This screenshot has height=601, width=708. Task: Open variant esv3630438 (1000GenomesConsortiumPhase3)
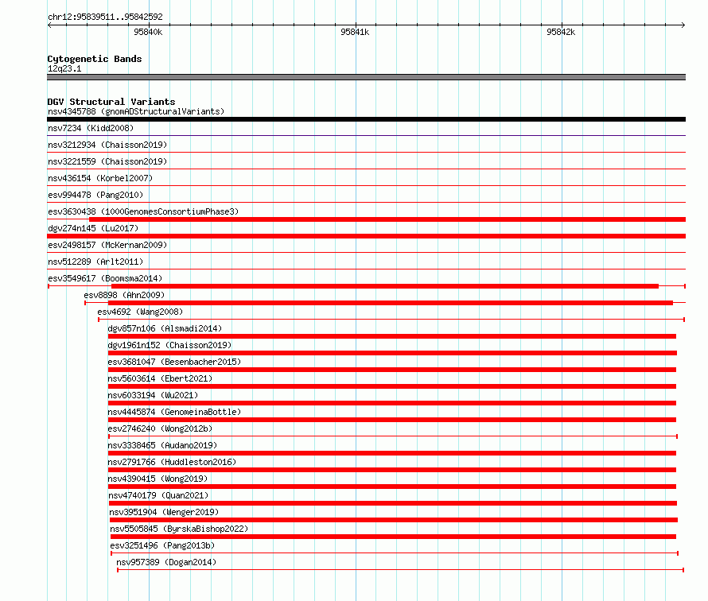(143, 211)
